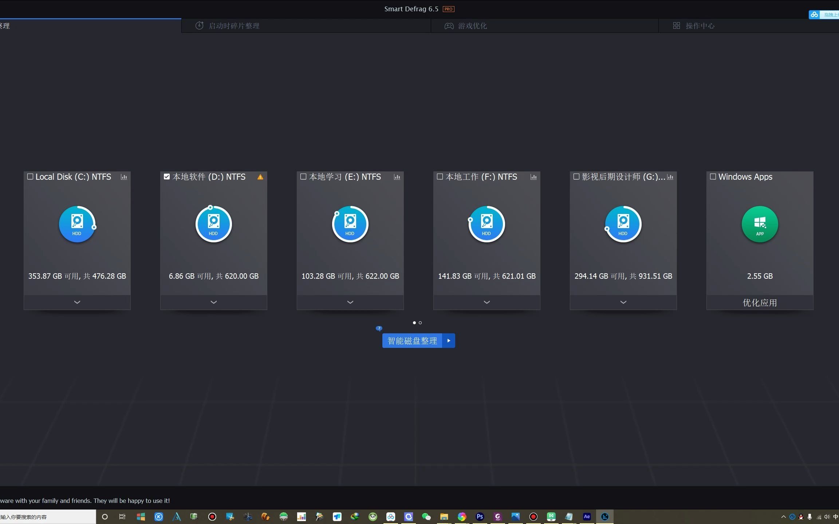This screenshot has width=839, height=524.
Task: Click the green APP icon on Windows Apps card
Action: click(x=759, y=224)
